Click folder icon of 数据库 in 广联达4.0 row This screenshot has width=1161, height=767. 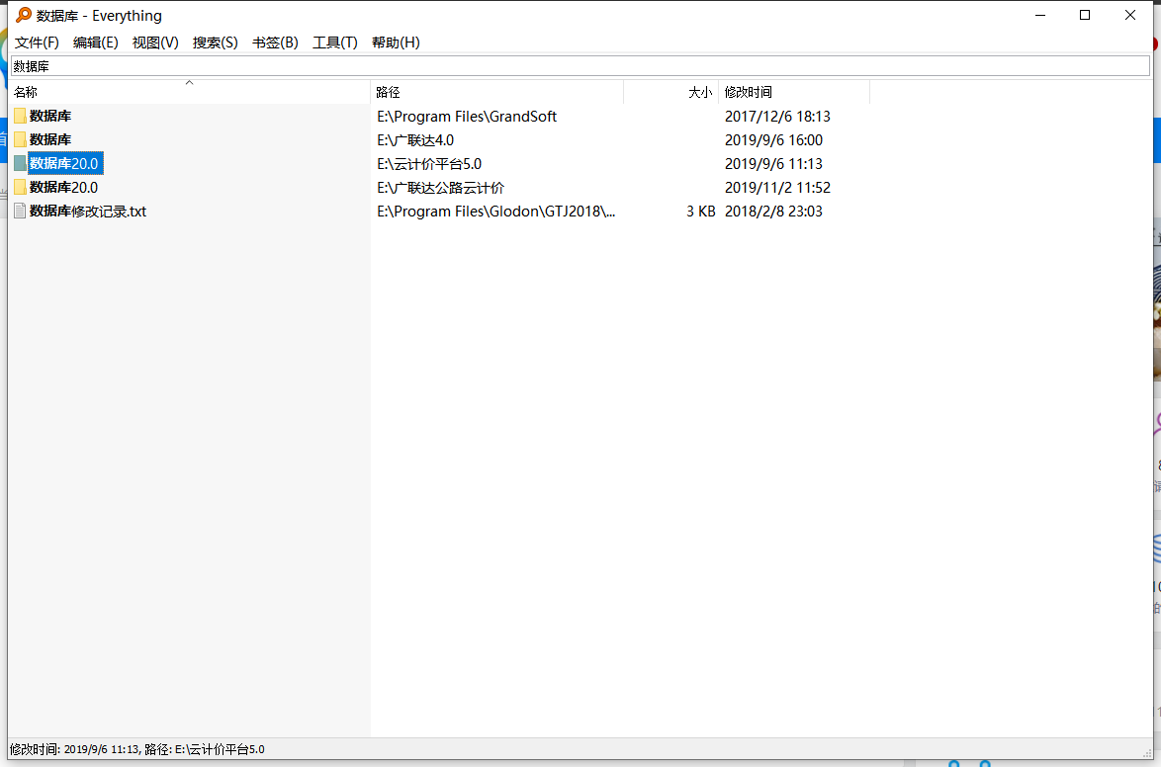click(x=20, y=140)
